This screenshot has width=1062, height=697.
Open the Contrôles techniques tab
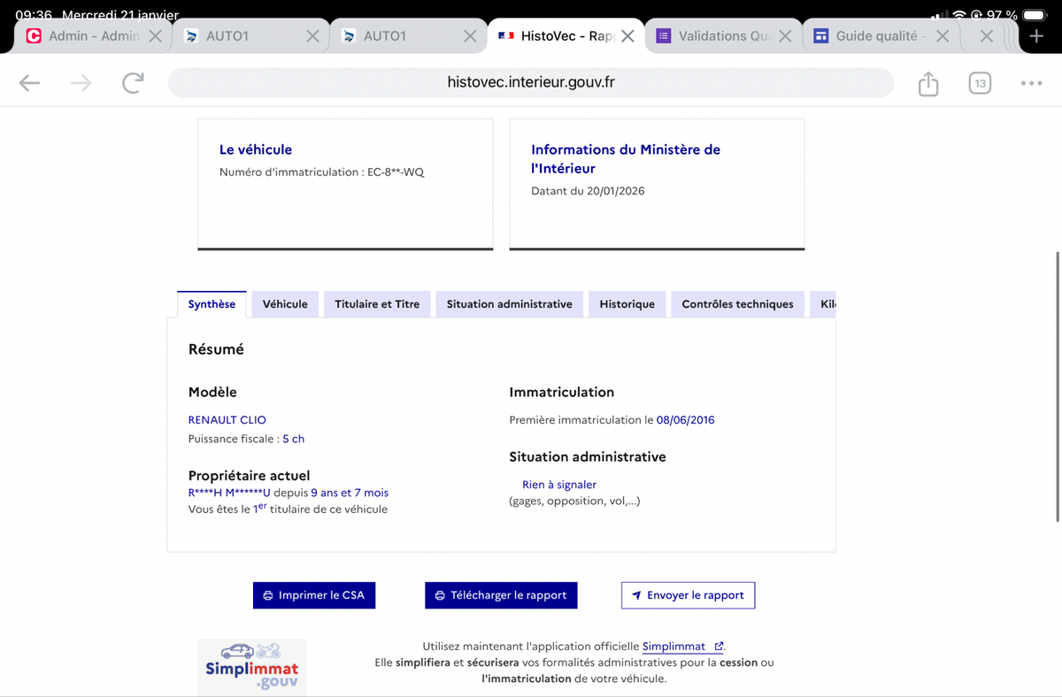point(737,303)
